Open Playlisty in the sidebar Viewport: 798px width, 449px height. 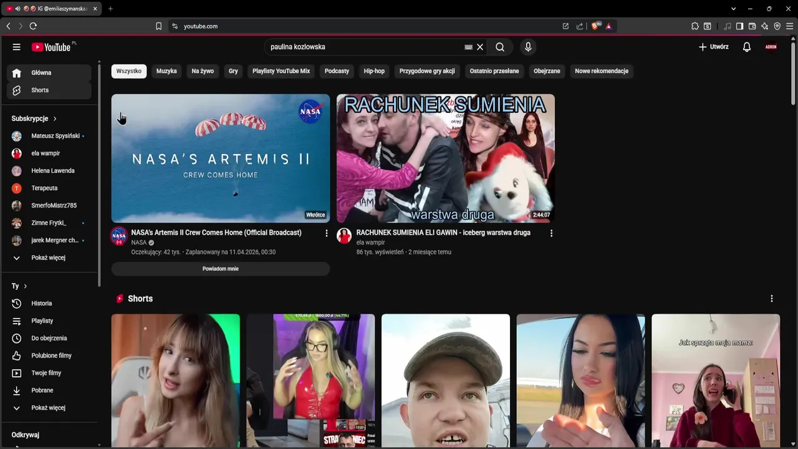[x=49, y=321]
